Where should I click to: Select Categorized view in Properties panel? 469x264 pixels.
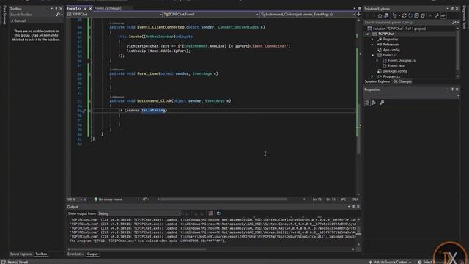(x=367, y=103)
